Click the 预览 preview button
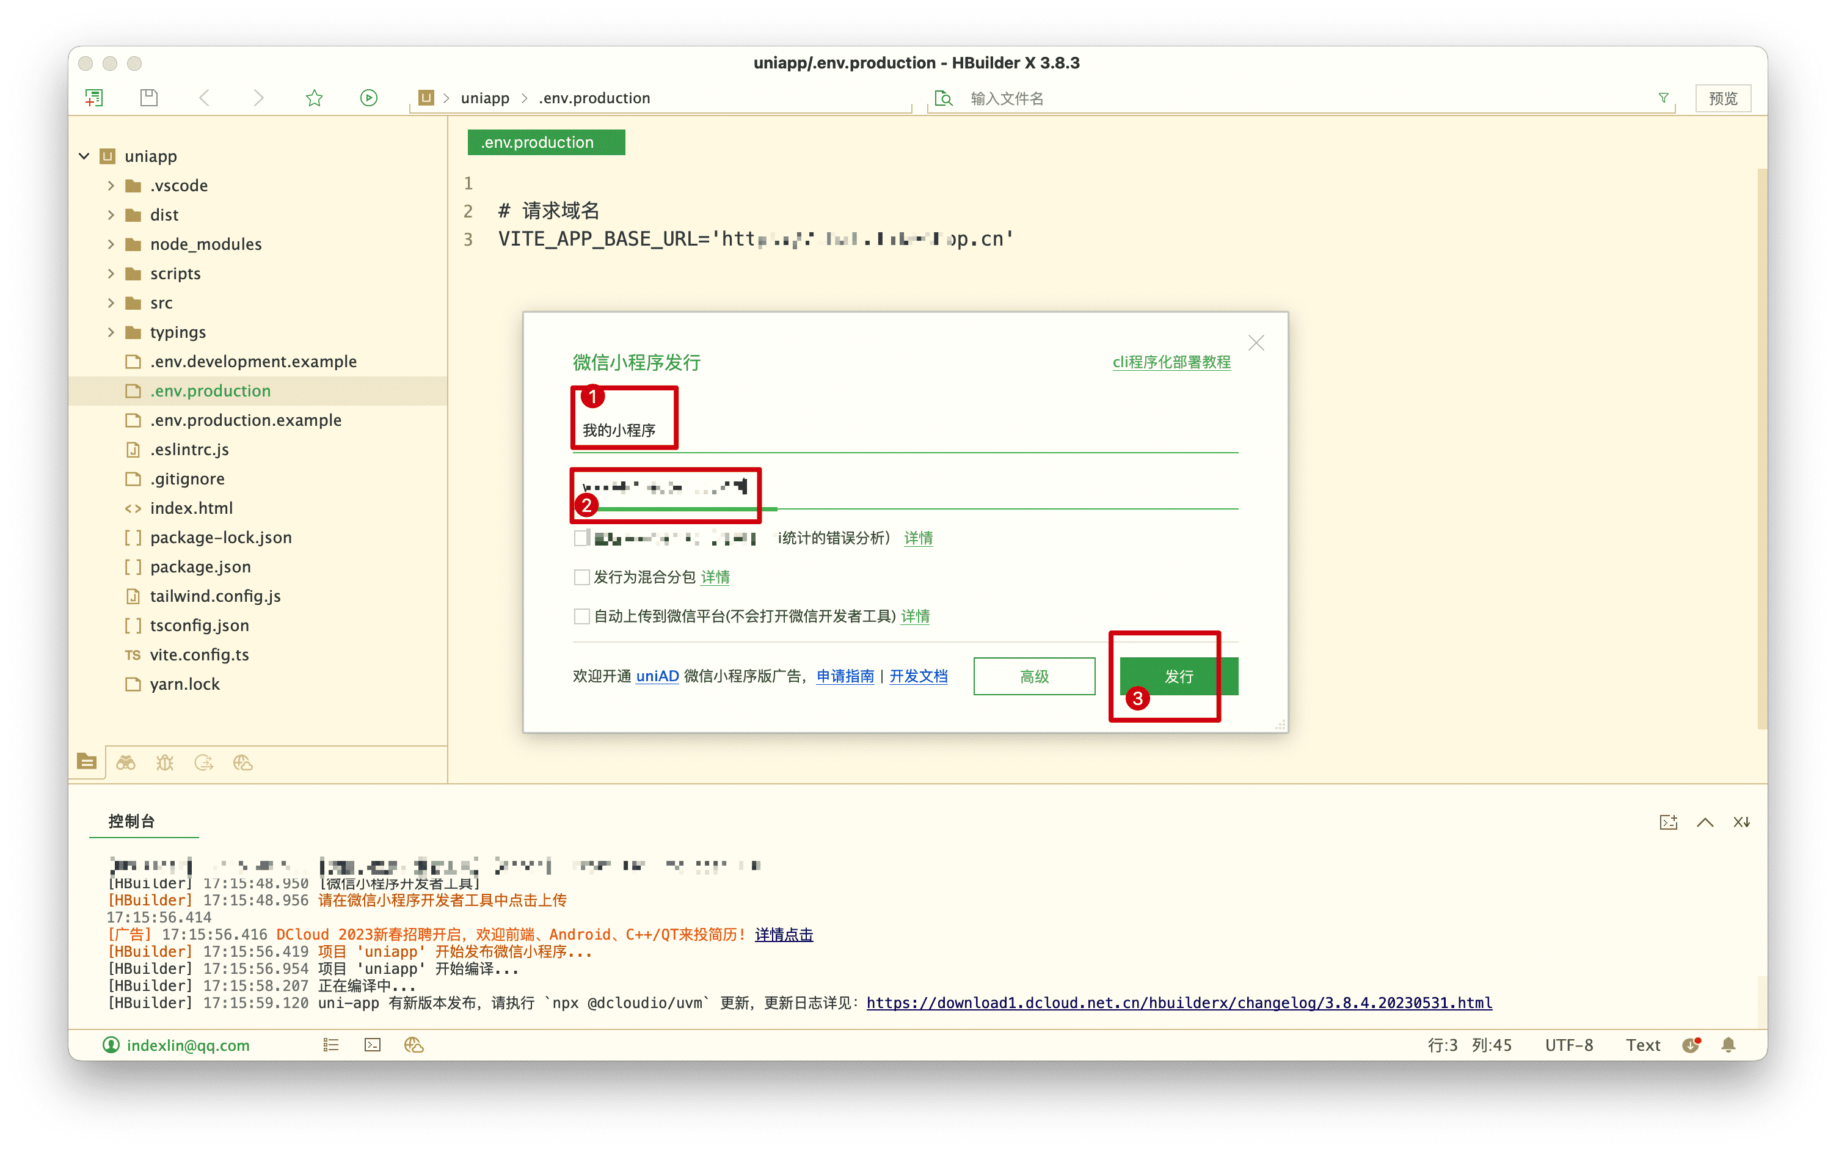 1722,98
